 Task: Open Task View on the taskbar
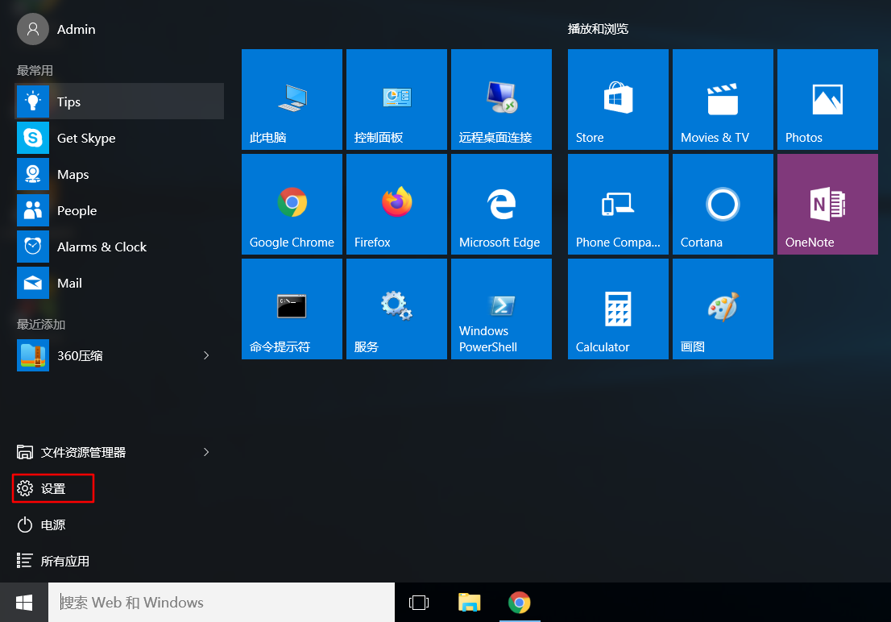coord(419,603)
